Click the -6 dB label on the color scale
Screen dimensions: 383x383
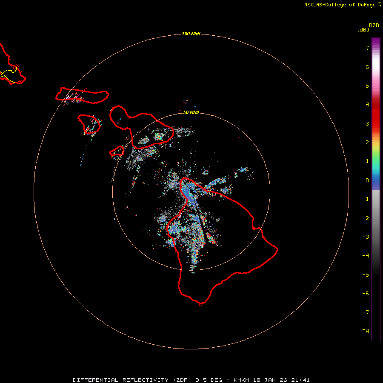pos(366,294)
